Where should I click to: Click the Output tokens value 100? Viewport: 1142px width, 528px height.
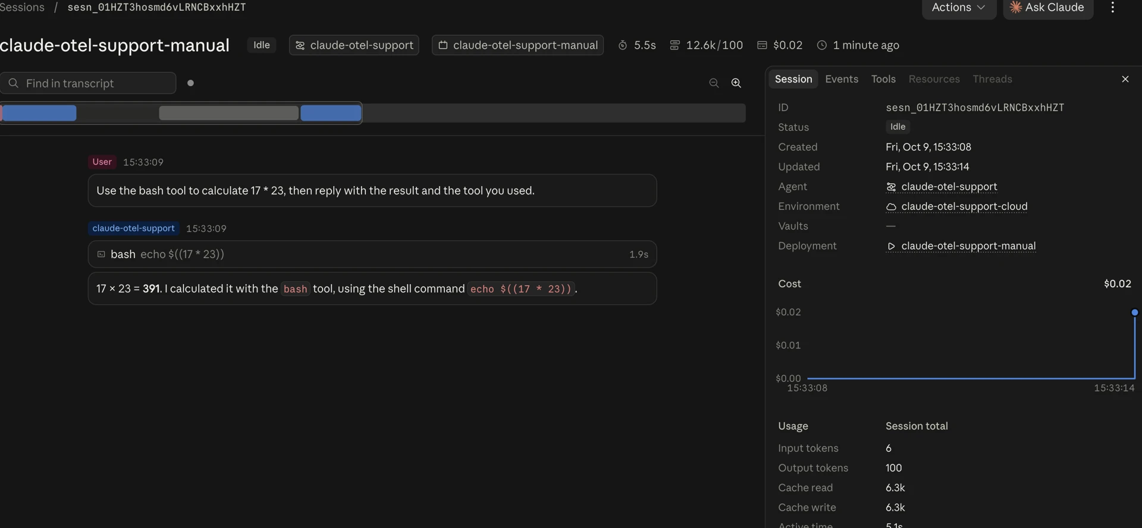tap(893, 468)
